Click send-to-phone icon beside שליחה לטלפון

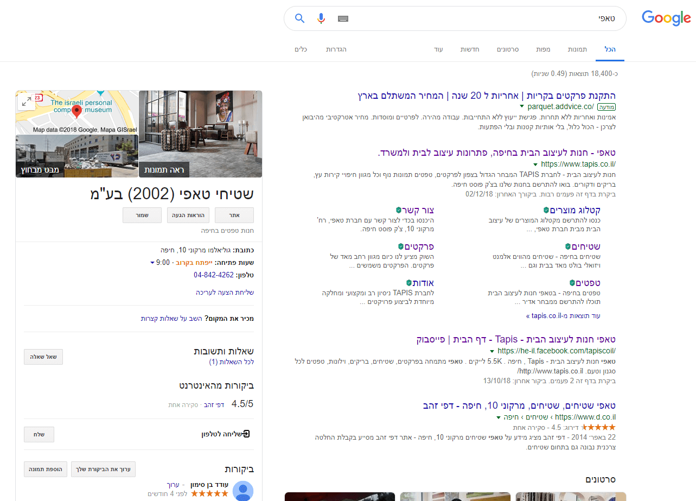click(247, 434)
